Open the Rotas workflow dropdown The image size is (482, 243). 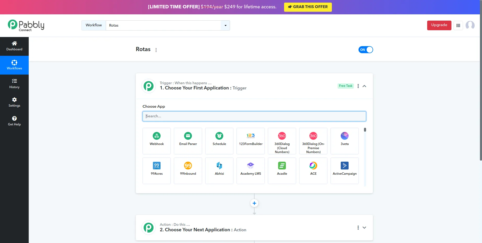click(x=225, y=25)
